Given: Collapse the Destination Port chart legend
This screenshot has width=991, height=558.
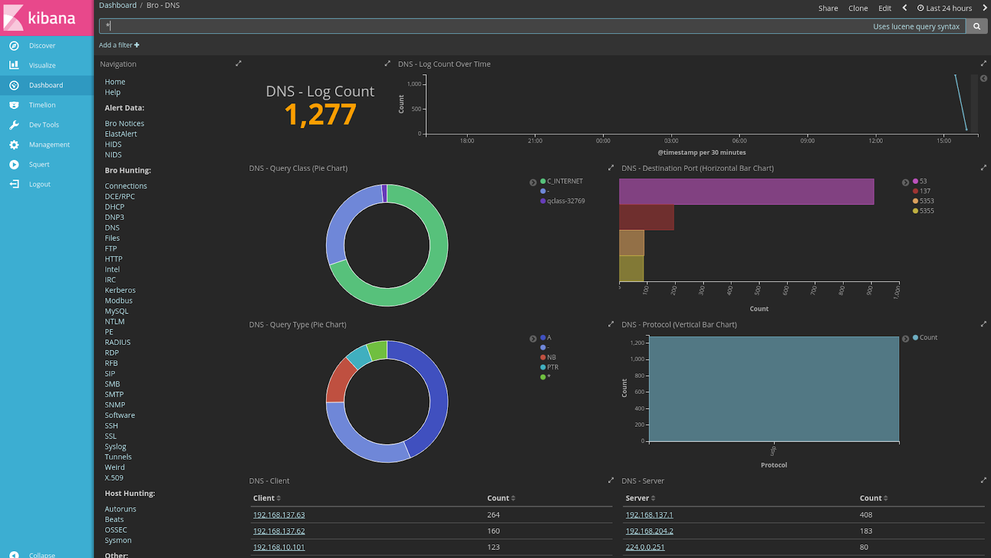Looking at the screenshot, I should pos(906,183).
